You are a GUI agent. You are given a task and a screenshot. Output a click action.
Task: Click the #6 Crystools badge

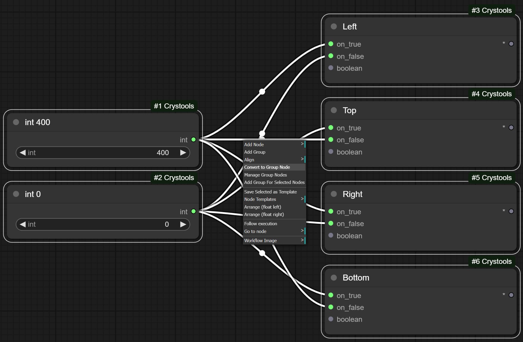pos(492,261)
